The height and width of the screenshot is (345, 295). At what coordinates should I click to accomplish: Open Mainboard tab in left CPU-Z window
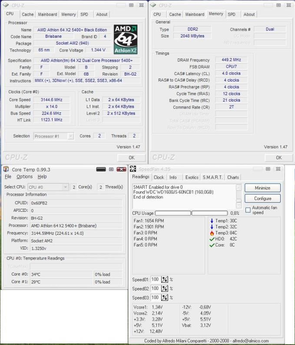[47, 14]
